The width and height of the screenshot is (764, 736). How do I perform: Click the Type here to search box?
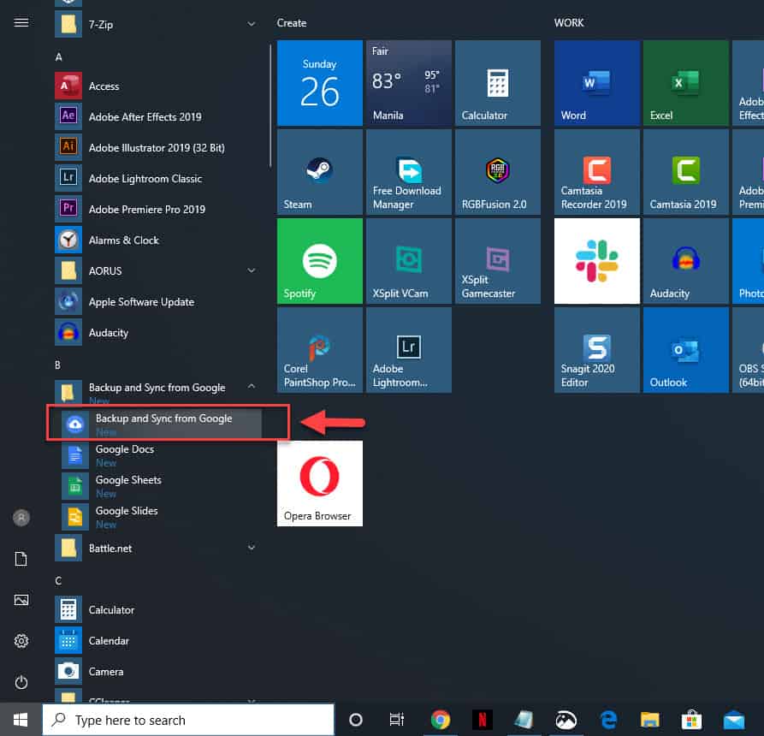pos(188,720)
